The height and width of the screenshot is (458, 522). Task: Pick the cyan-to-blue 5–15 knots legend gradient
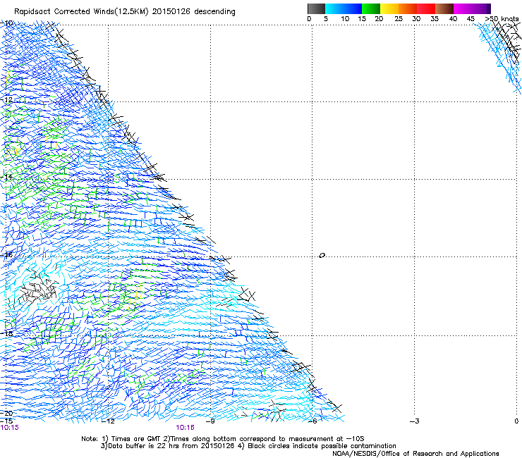click(x=344, y=9)
